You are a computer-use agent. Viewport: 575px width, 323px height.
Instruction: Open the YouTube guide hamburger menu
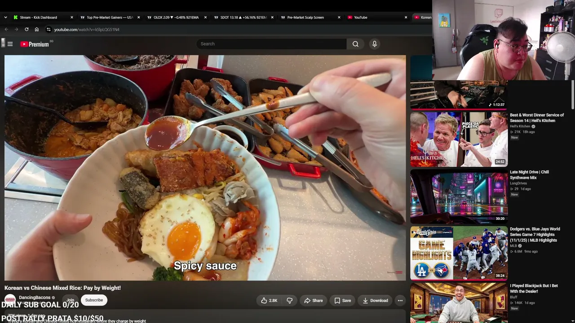click(10, 44)
